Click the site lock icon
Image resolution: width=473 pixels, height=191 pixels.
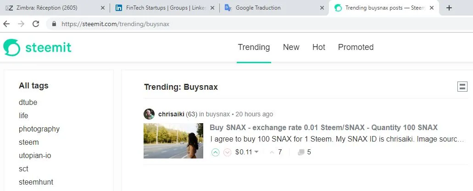point(54,24)
